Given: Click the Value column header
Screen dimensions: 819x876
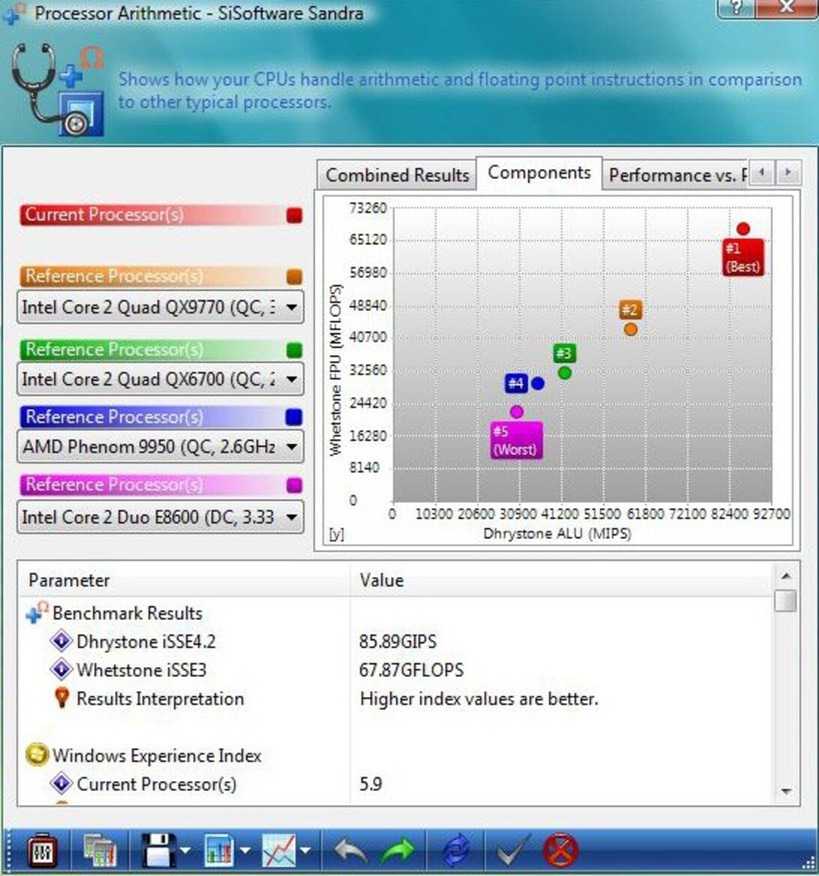Looking at the screenshot, I should tap(561, 580).
